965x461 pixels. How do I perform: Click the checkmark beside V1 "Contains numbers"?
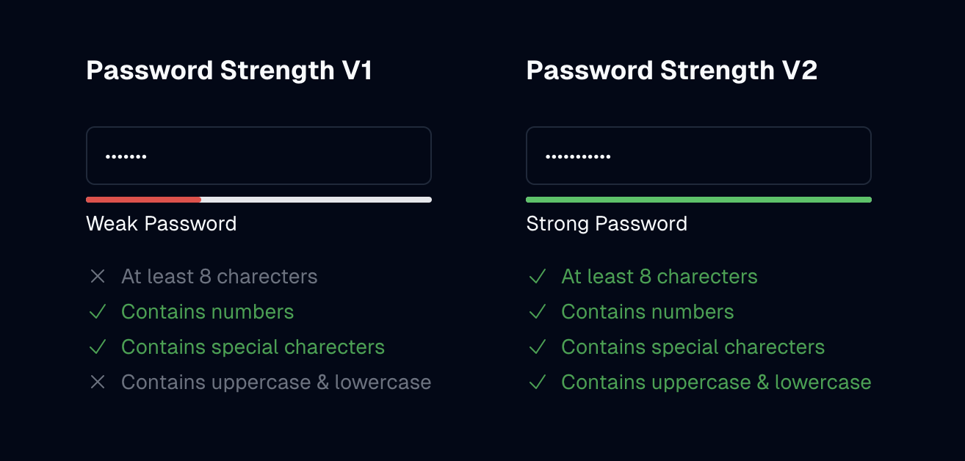[98, 312]
